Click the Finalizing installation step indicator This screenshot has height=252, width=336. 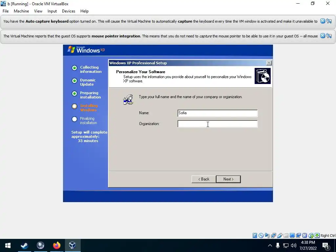tap(74, 119)
